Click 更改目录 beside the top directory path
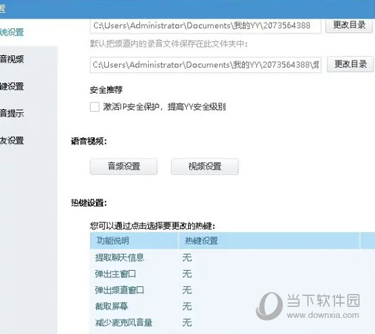This screenshot has height=334, width=375. pyautogui.click(x=349, y=25)
